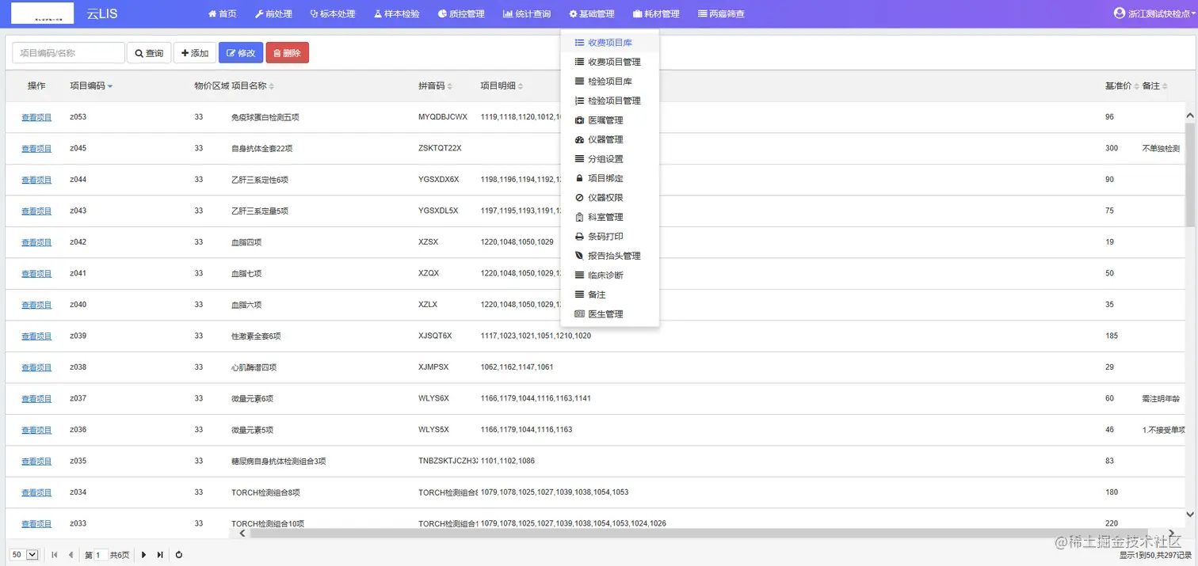Sort by the 项目名称 column header

pos(252,85)
